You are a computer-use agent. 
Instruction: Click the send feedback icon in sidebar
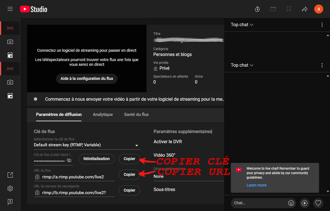pos(10,201)
